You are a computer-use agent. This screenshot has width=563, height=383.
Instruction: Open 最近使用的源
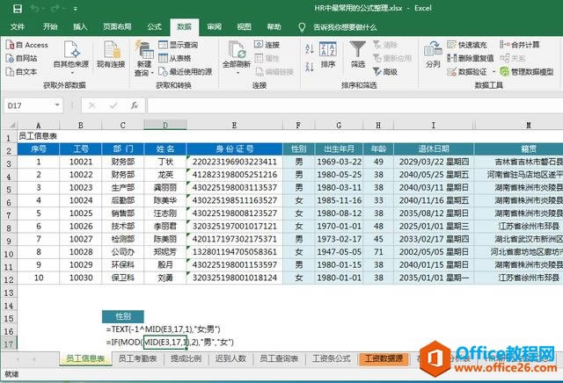pos(186,72)
